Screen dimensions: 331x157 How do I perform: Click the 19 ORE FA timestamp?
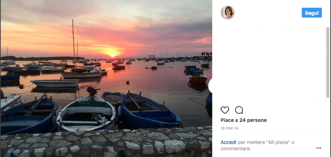pyautogui.click(x=230, y=128)
